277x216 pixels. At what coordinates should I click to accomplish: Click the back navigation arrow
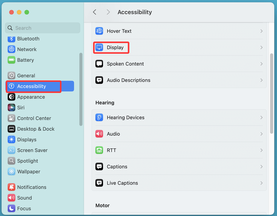94,12
